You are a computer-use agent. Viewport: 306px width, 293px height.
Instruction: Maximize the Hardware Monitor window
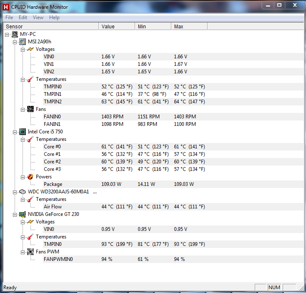coord(279,5)
